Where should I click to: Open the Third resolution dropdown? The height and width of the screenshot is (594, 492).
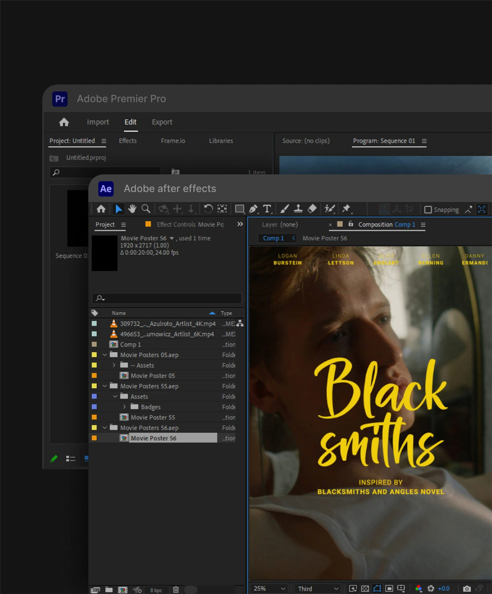(x=318, y=588)
